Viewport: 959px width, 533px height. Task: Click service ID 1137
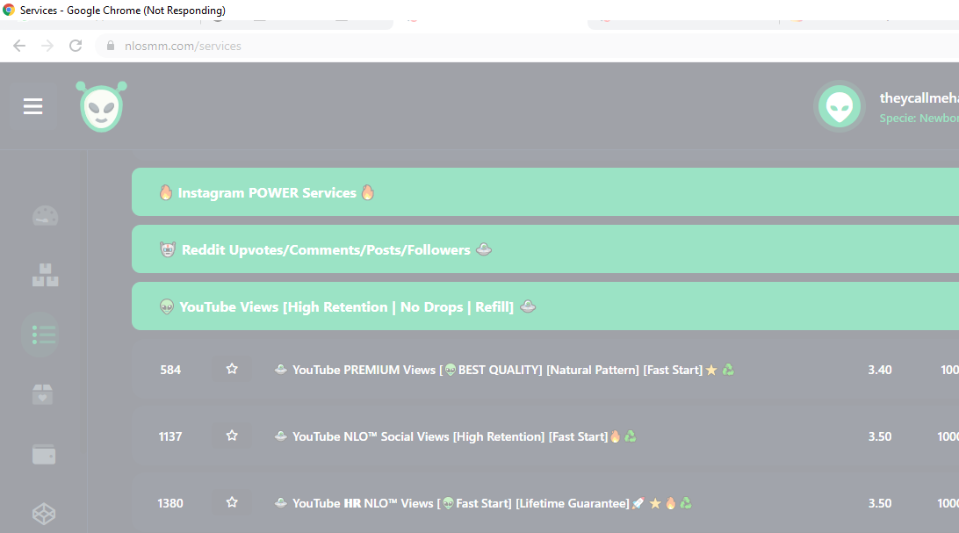click(170, 436)
